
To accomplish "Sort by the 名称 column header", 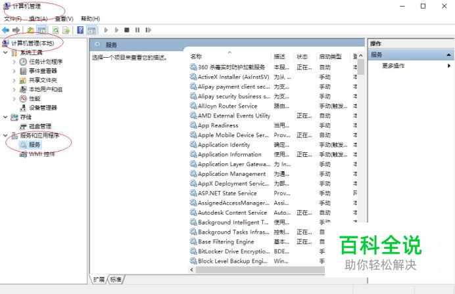I will tap(196, 56).
